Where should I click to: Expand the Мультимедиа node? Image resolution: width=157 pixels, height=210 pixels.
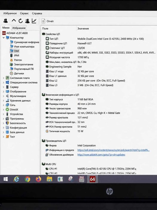pyautogui.click(x=4, y=96)
